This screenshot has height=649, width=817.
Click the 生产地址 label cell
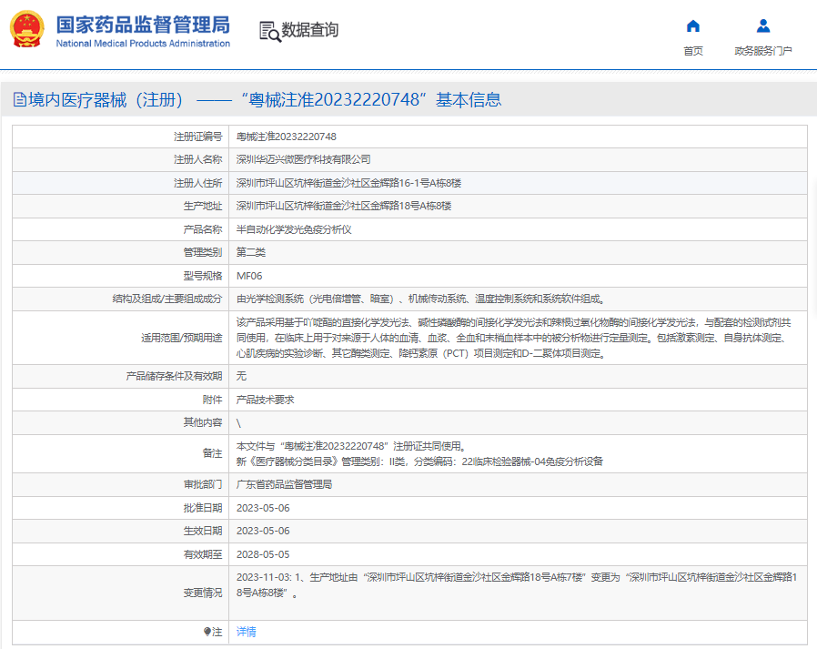click(120, 206)
